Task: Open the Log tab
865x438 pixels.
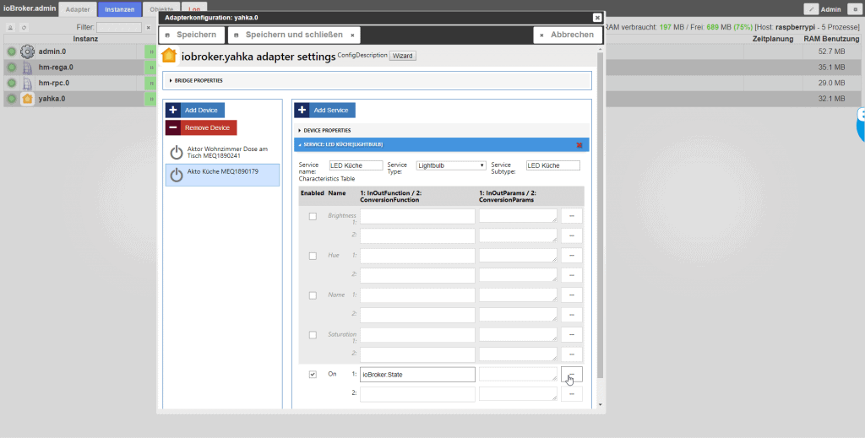Action: point(194,9)
